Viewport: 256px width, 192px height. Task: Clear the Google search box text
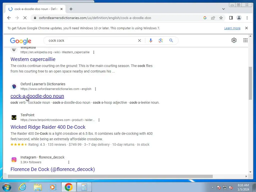[x=139, y=40]
